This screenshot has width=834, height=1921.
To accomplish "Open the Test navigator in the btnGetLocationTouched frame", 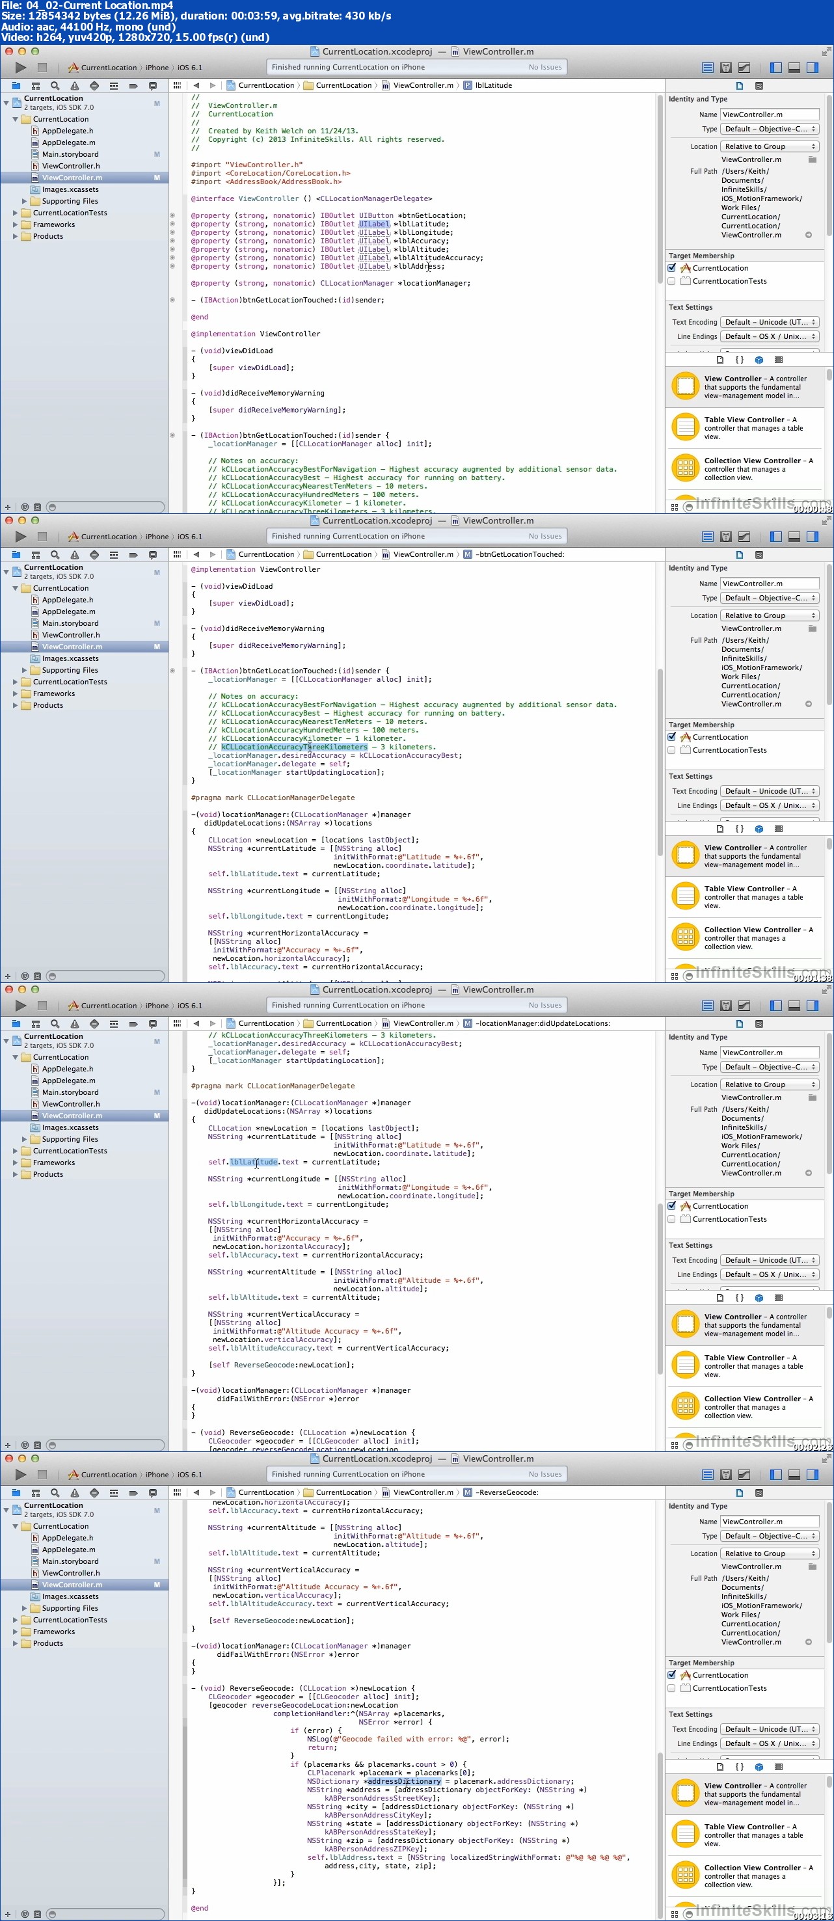I will click(x=94, y=555).
